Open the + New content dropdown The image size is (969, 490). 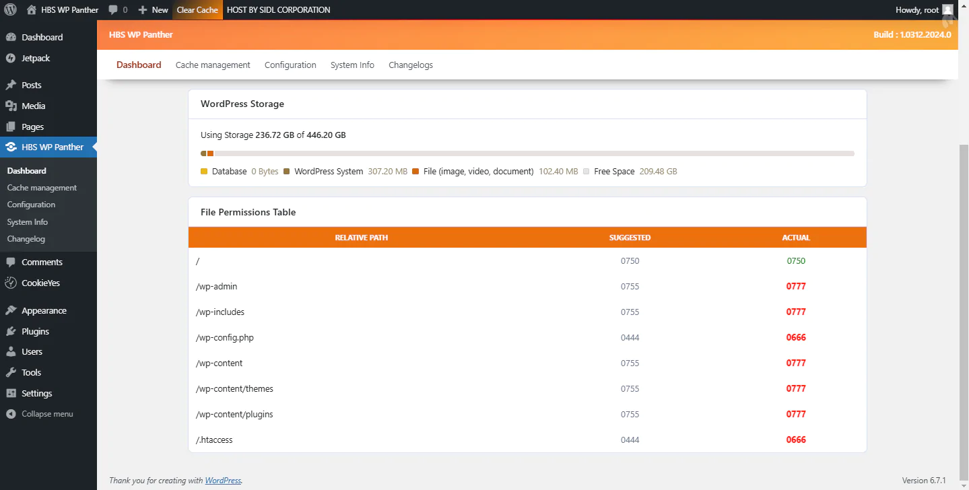tap(153, 10)
